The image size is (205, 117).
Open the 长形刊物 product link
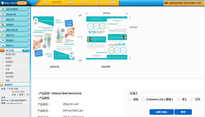pos(9,77)
